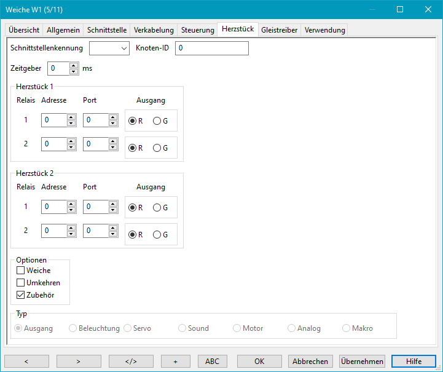
Task: Enable the Weiche checkbox
Action: point(21,271)
